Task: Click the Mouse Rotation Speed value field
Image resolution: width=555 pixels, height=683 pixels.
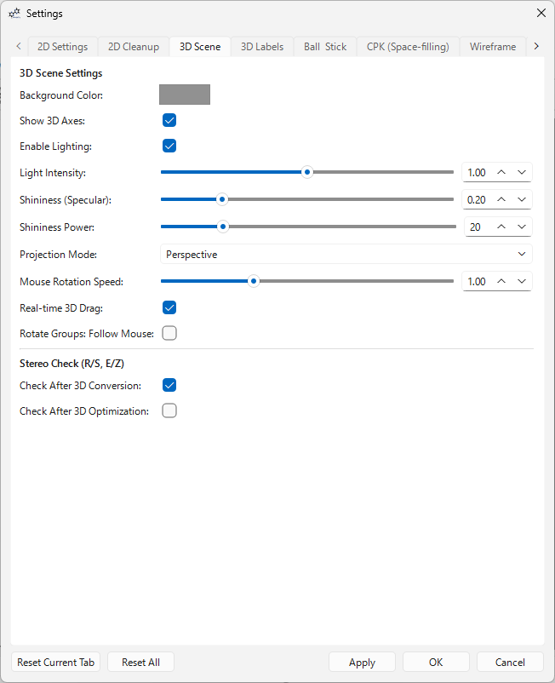Action: [477, 281]
